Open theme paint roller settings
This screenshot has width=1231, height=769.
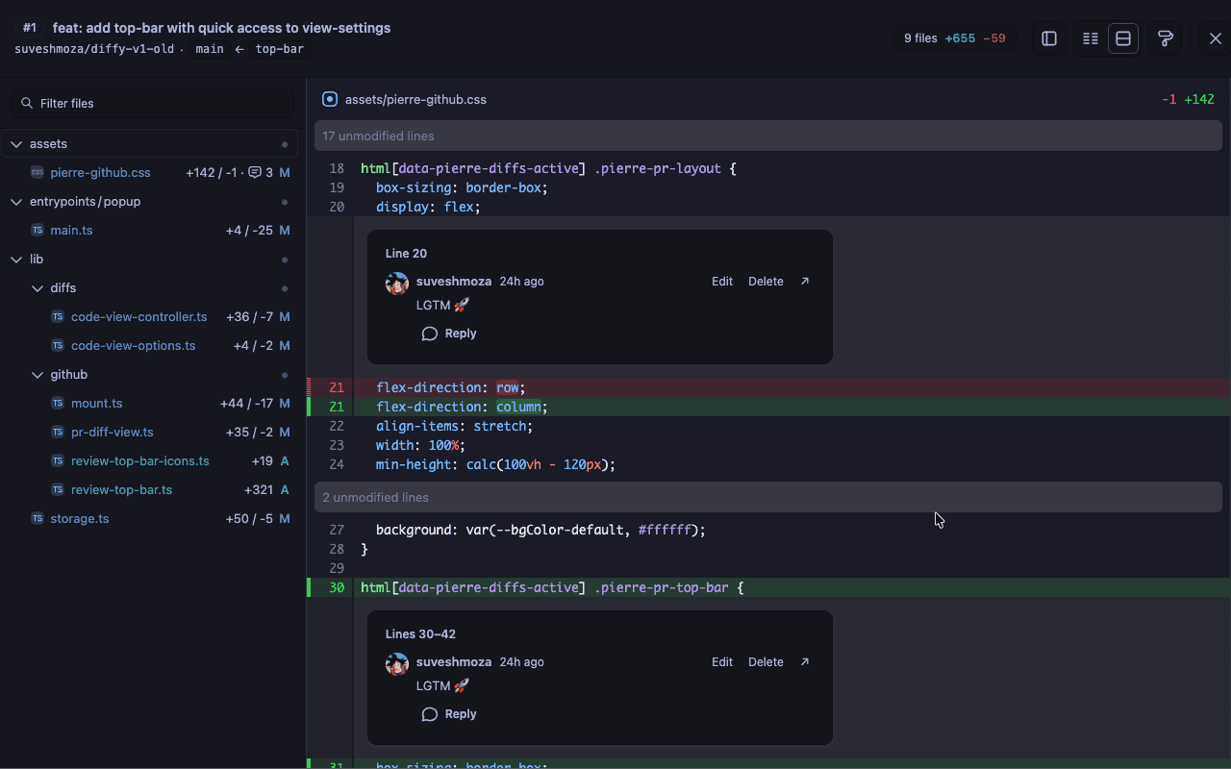tap(1166, 38)
